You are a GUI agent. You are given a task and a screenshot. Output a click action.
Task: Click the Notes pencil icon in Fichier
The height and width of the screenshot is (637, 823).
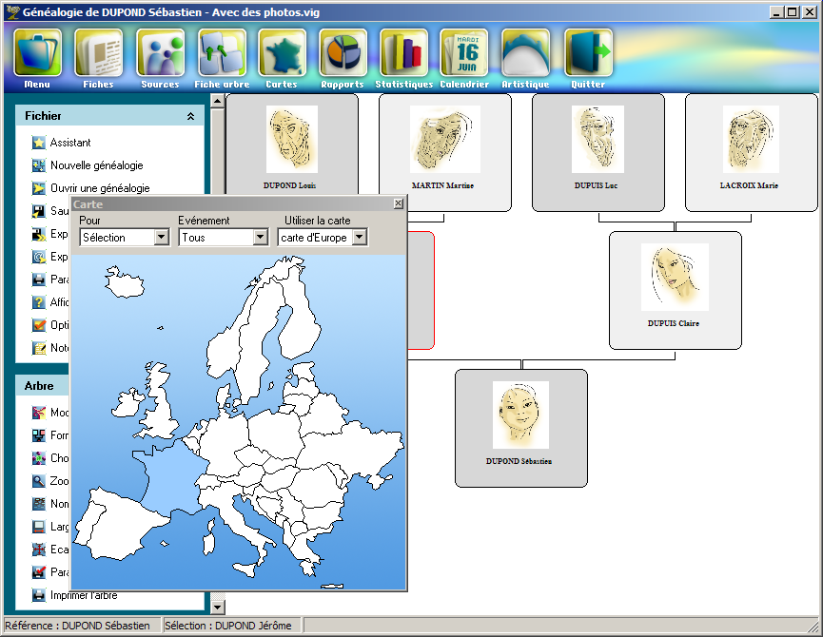39,348
